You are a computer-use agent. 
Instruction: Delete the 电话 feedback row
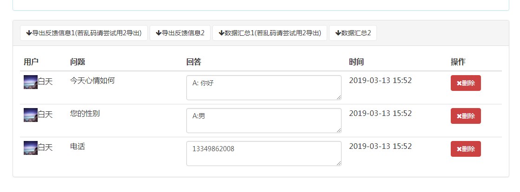[466, 149]
